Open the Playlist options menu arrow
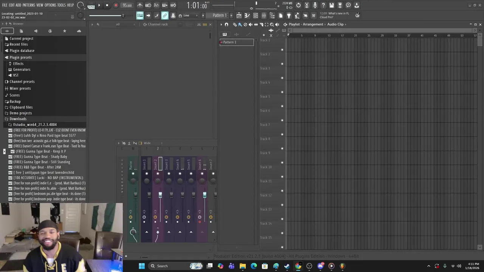The width and height of the screenshot is (484, 272). (x=221, y=25)
